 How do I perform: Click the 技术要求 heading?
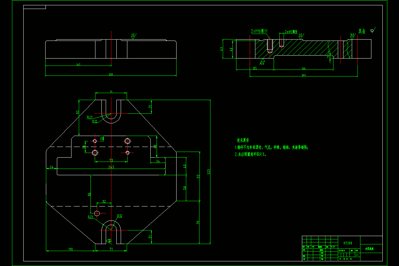coord(242,140)
